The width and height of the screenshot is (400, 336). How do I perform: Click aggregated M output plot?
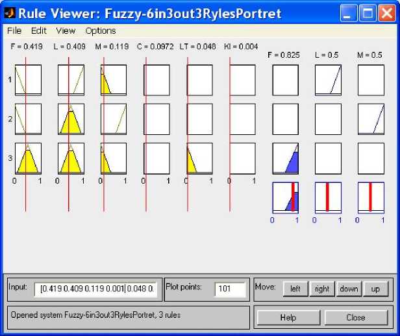pyautogui.click(x=371, y=198)
